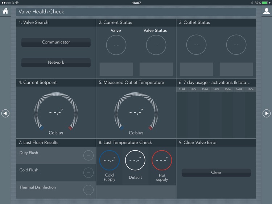This screenshot has width=272, height=204.
Task: Clear the valve error with Clear button
Action: tap(216, 172)
